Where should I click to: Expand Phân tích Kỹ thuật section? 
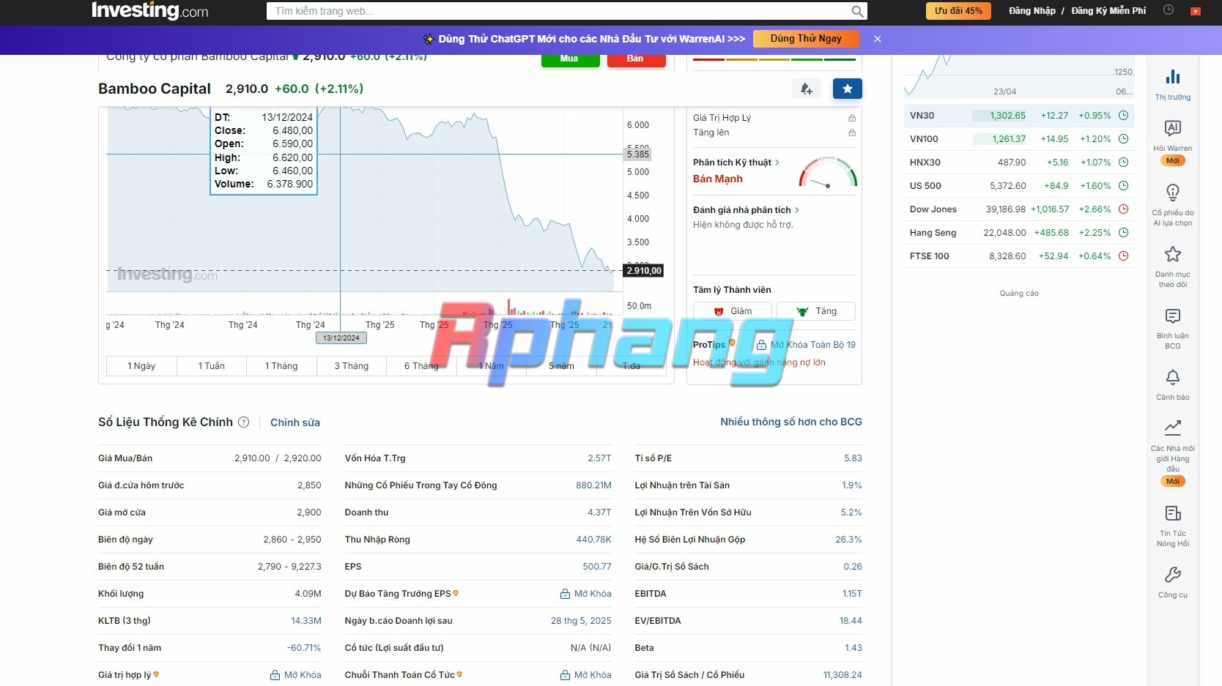736,163
